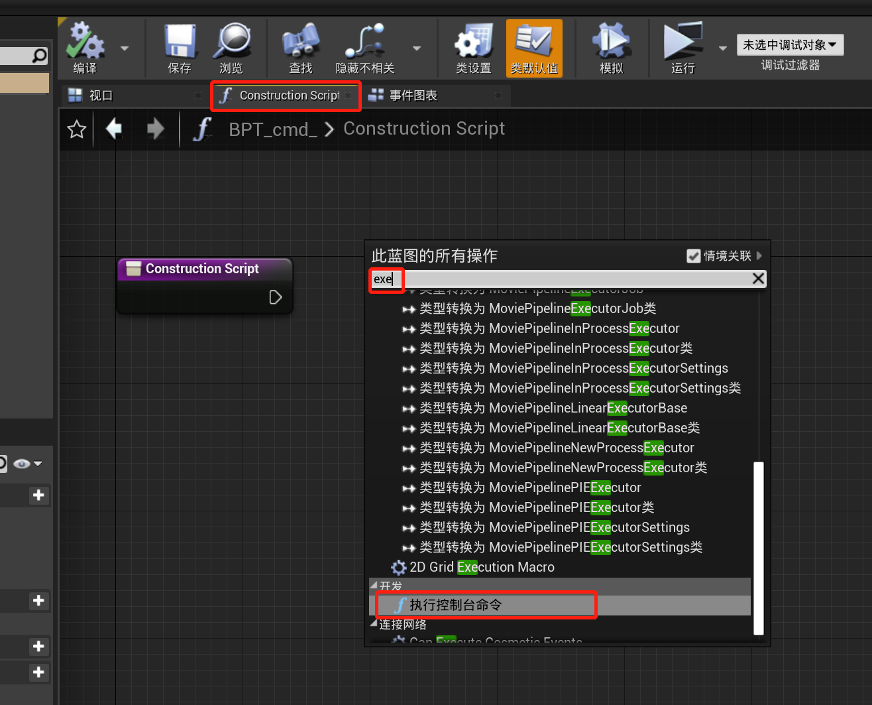Toggle the eye visibility icon in left panel
This screenshot has width=872, height=705.
click(x=21, y=463)
